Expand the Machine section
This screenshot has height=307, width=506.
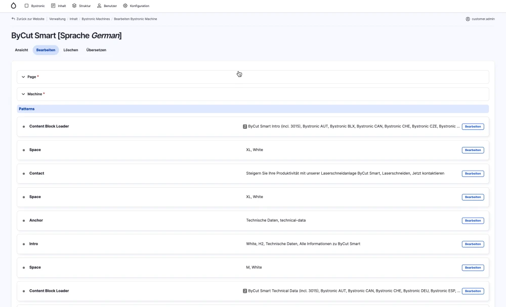point(23,94)
